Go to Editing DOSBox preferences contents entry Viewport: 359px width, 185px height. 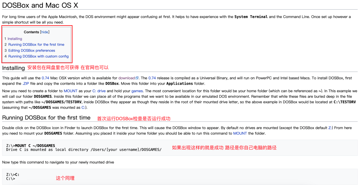point(32,50)
